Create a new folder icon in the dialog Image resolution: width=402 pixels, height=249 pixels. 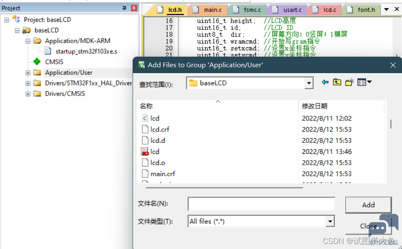pos(349,82)
